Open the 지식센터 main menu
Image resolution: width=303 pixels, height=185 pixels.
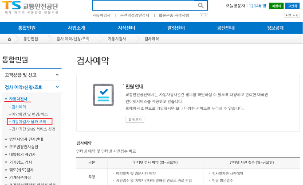click(x=126, y=28)
